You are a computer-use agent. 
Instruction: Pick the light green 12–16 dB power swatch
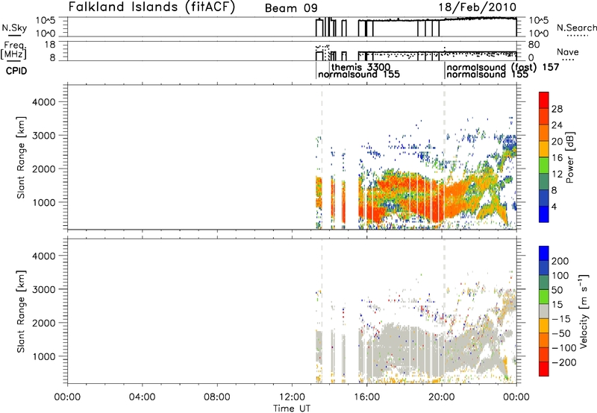(x=544, y=165)
